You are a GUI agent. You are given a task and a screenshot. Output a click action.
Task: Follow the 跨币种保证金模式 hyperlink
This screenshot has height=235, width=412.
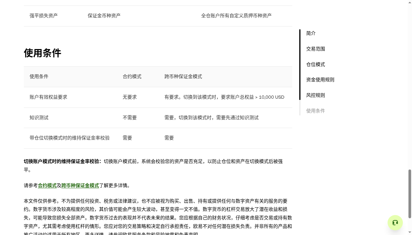pyautogui.click(x=80, y=186)
